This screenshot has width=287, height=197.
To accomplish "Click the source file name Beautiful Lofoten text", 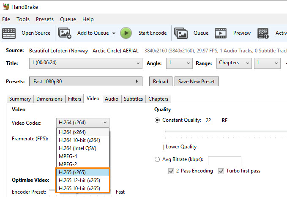I will tap(84, 51).
